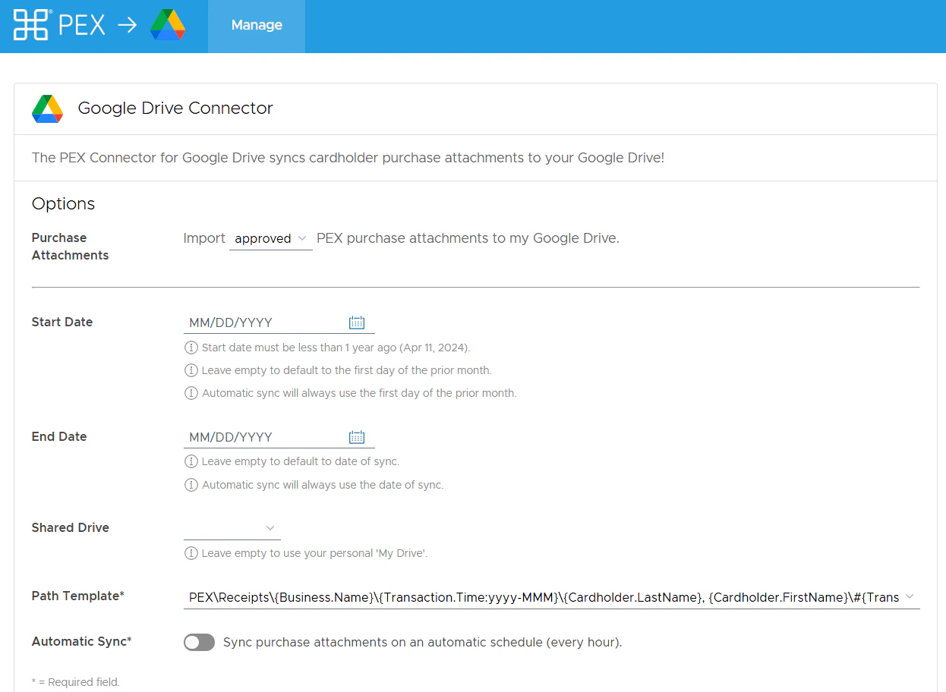This screenshot has height=692, width=946.
Task: Click the '* = Required field.' note
Action: click(76, 682)
